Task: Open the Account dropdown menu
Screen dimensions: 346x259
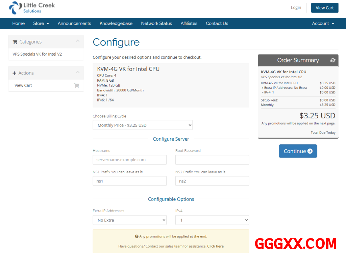Action: pos(323,23)
